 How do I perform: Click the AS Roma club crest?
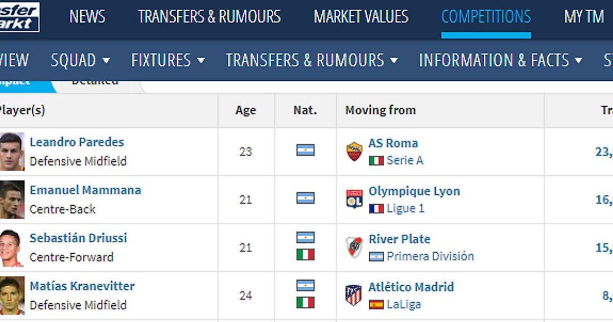tap(354, 151)
